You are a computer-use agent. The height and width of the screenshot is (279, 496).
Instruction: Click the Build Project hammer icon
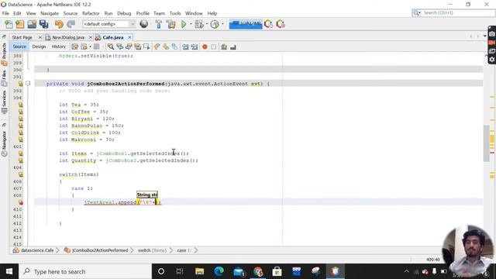pyautogui.click(x=158, y=24)
